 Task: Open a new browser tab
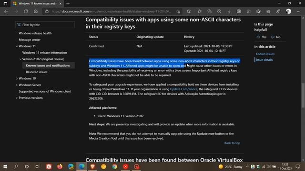[68, 3]
